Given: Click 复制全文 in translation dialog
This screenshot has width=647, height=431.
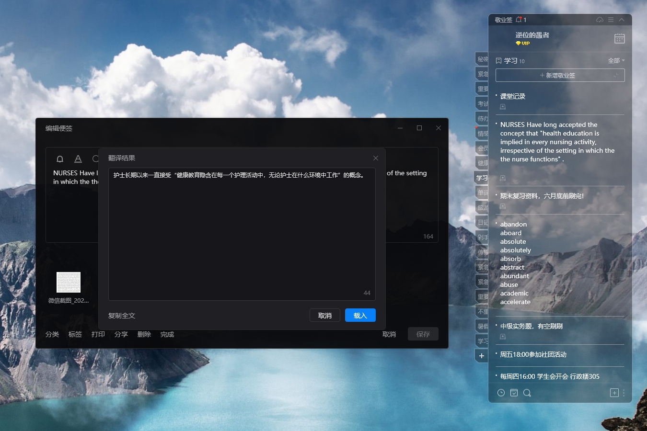Looking at the screenshot, I should tap(122, 316).
